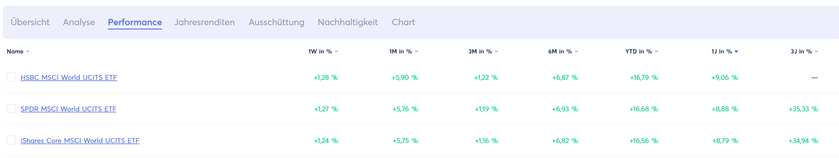The image size is (839, 158).
Task: Open SPDR MSCI World UCITS ETF link
Action: pos(68,109)
